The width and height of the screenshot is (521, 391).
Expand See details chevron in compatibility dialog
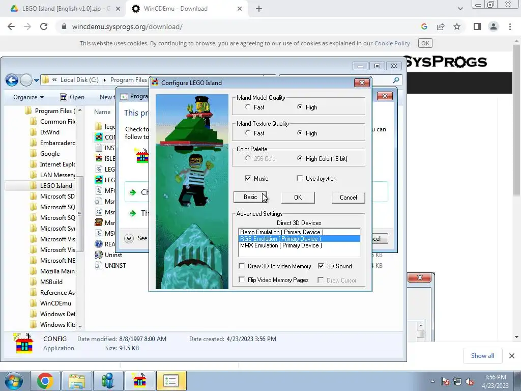[x=129, y=238]
